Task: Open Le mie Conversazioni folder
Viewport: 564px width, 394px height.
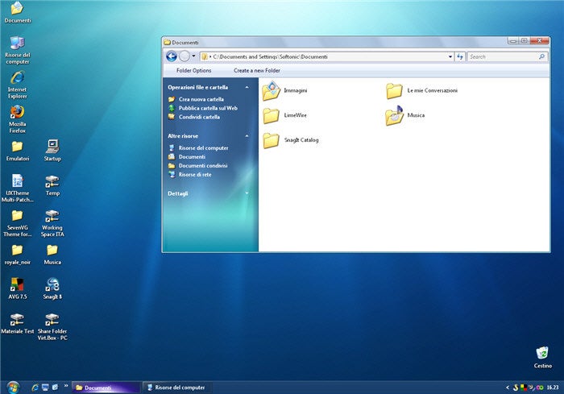Action: pyautogui.click(x=394, y=91)
